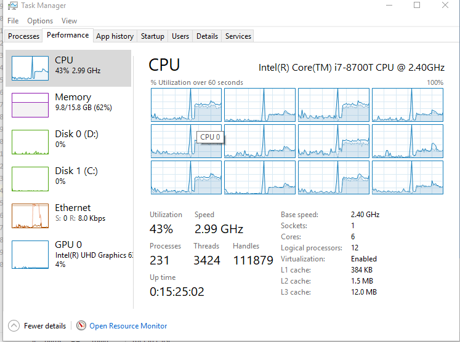
Task: Click the first logical processor graph
Action: point(187,105)
